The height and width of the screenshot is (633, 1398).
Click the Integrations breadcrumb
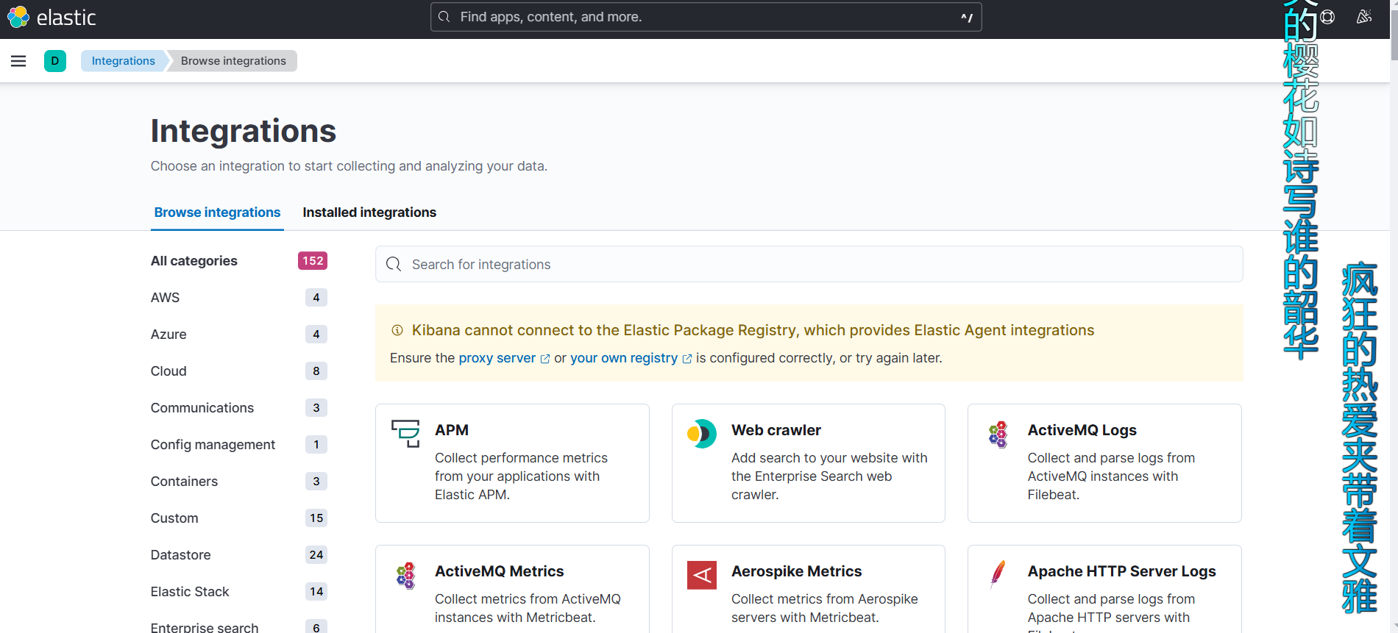(x=123, y=61)
